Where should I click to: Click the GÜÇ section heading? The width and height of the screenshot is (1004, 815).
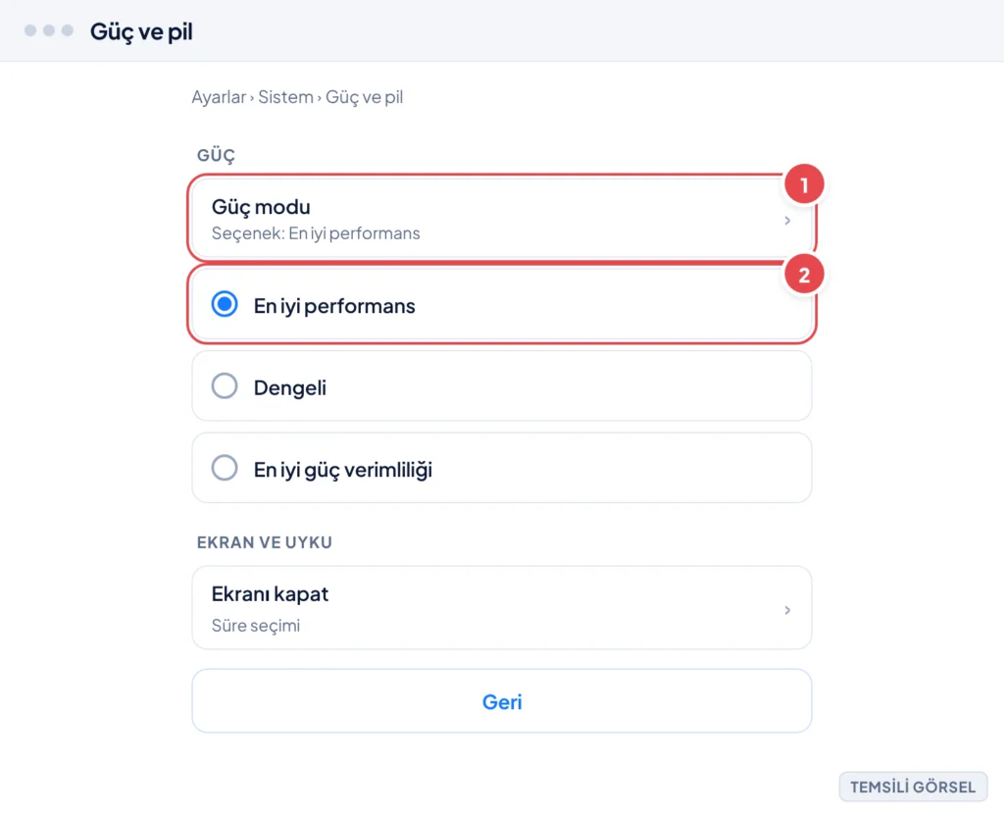(216, 155)
